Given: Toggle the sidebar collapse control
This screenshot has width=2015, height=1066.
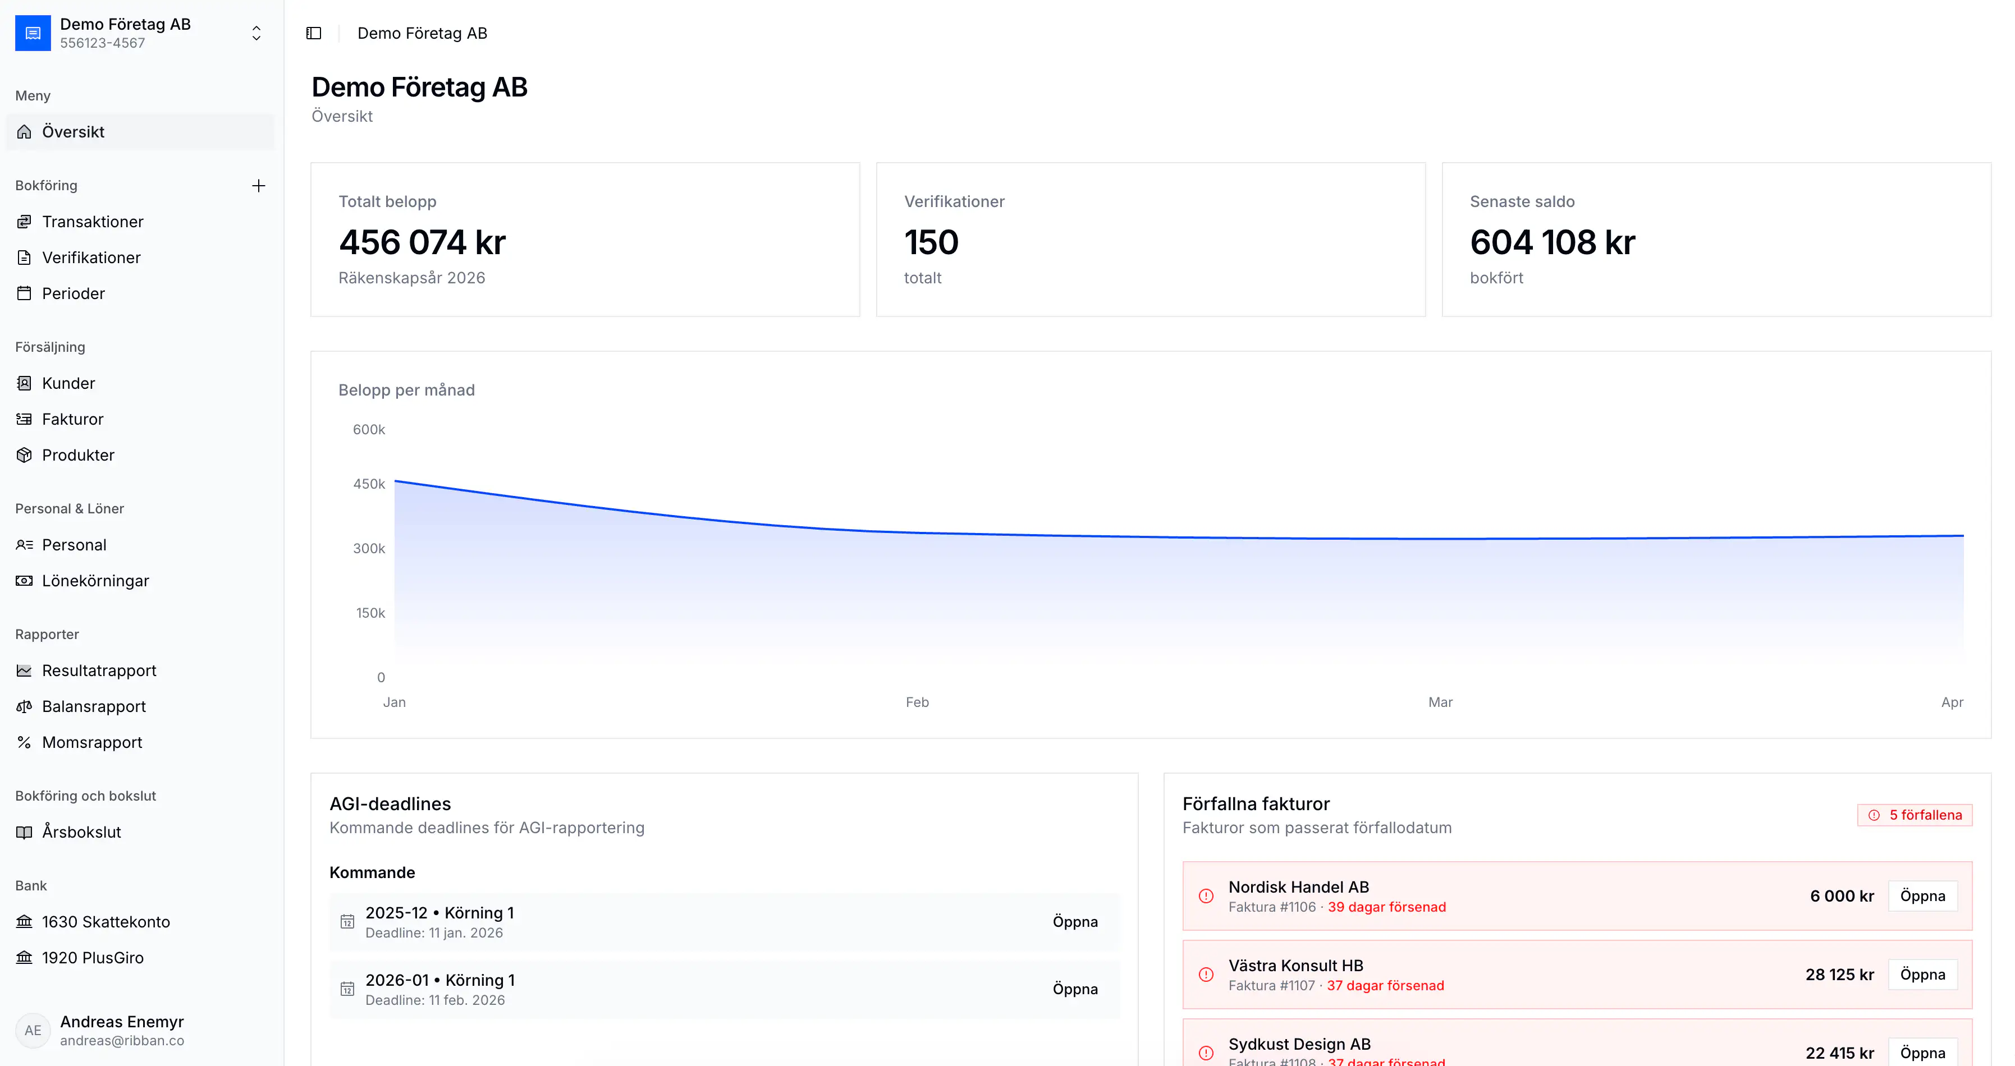Looking at the screenshot, I should pyautogui.click(x=314, y=33).
